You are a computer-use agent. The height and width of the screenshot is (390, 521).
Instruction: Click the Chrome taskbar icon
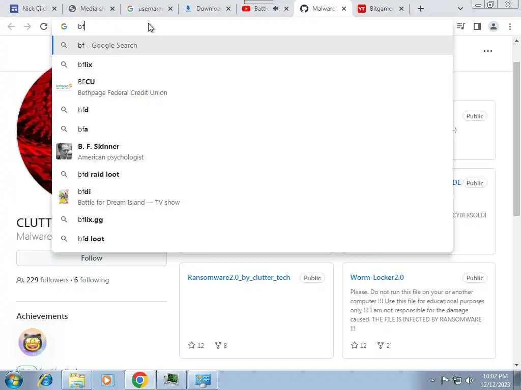click(x=139, y=380)
